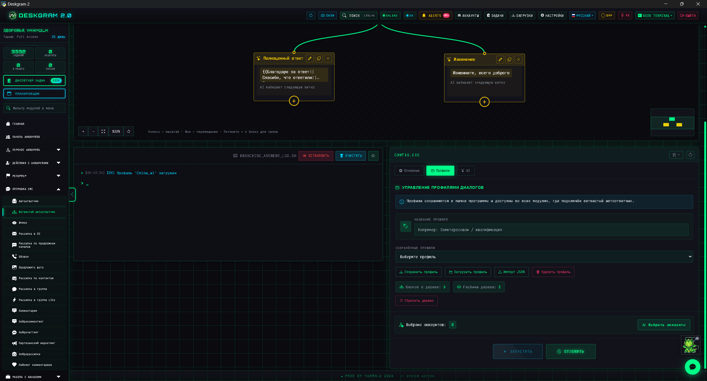Open the Neon Terminal theme dropdown

[655, 15]
